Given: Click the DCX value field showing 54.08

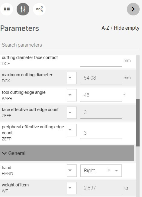Looking at the screenshot, I should [x=101, y=78].
